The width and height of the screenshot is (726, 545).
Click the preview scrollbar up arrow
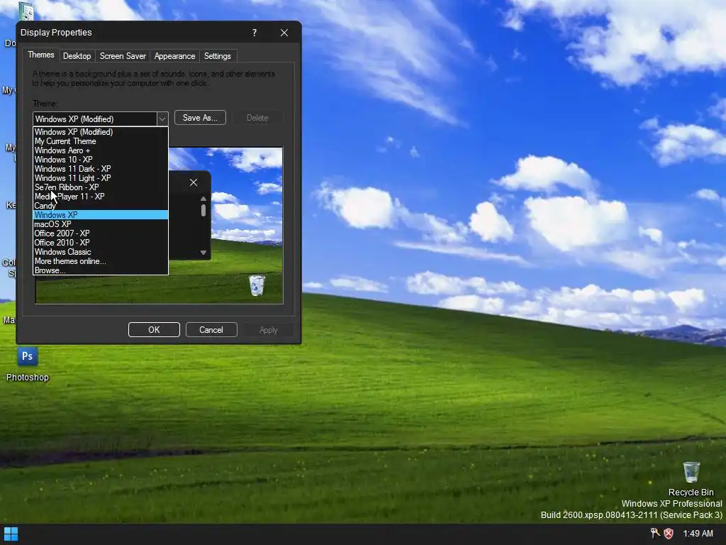point(203,199)
